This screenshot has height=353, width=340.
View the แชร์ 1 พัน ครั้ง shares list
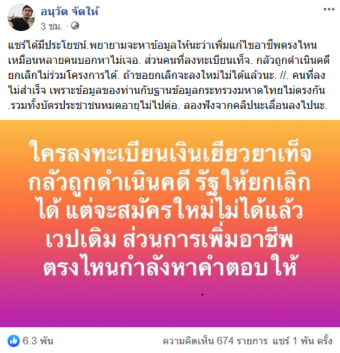pyautogui.click(x=303, y=341)
